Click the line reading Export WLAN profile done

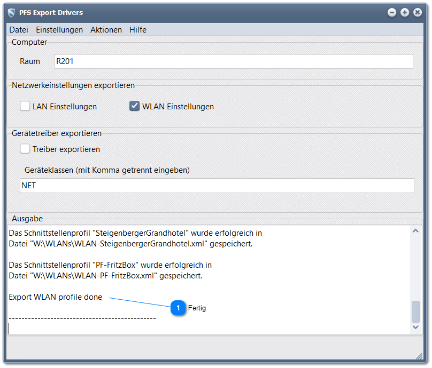pyautogui.click(x=53, y=297)
